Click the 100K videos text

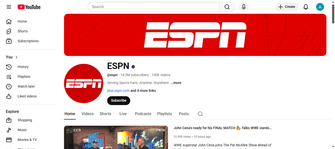(x=161, y=75)
